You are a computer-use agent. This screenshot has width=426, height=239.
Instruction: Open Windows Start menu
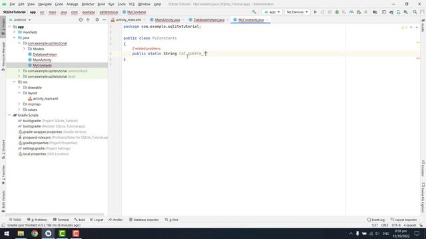(x=7, y=233)
